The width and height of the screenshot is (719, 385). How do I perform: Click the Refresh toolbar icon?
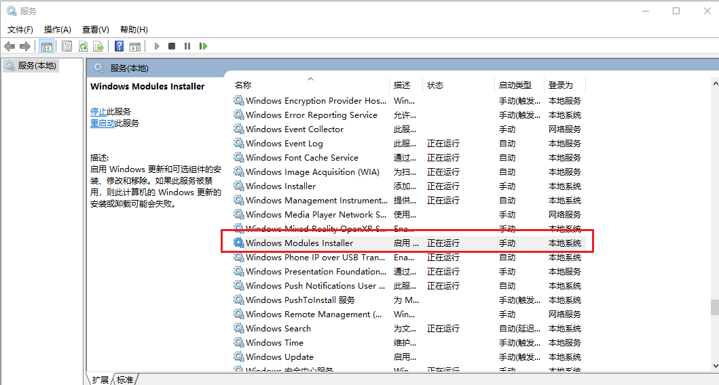pyautogui.click(x=83, y=46)
